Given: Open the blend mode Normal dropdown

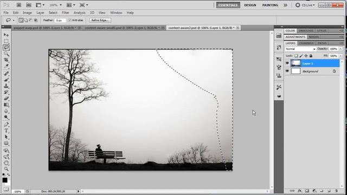Looking at the screenshot, I should pos(300,49).
